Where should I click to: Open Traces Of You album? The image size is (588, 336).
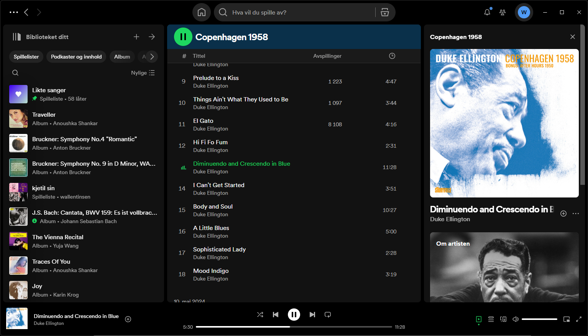(84, 266)
